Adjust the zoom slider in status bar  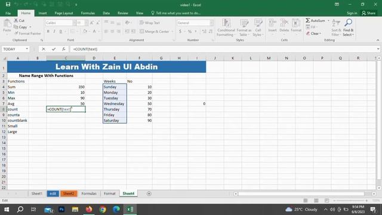click(350, 201)
